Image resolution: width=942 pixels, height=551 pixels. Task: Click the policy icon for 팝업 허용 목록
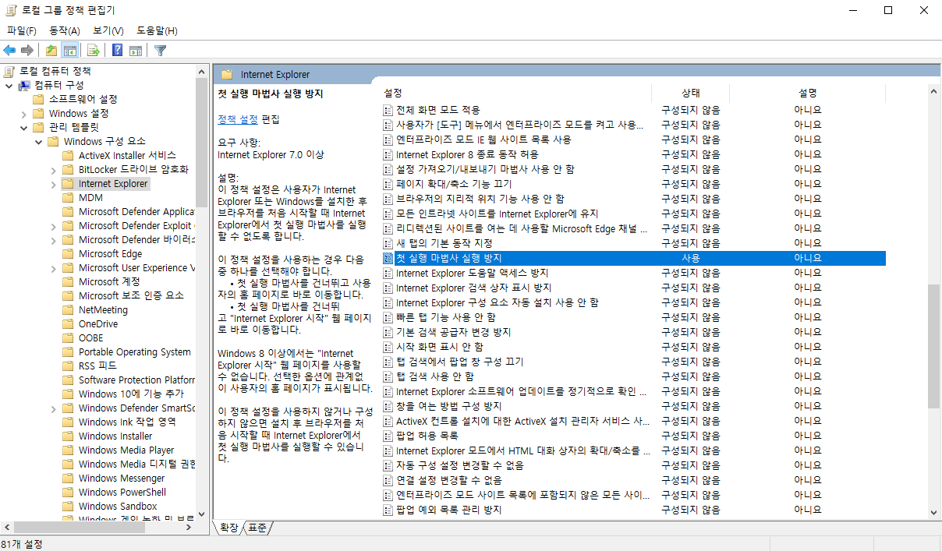388,436
